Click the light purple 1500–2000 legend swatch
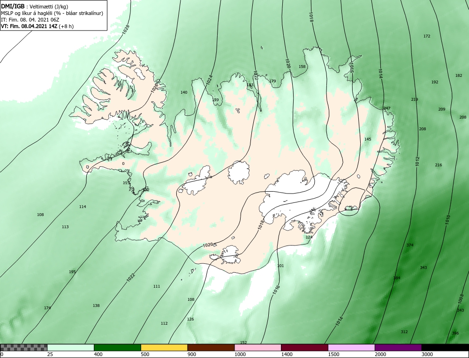Image resolution: width=469 pixels, height=358 pixels. coord(351,348)
